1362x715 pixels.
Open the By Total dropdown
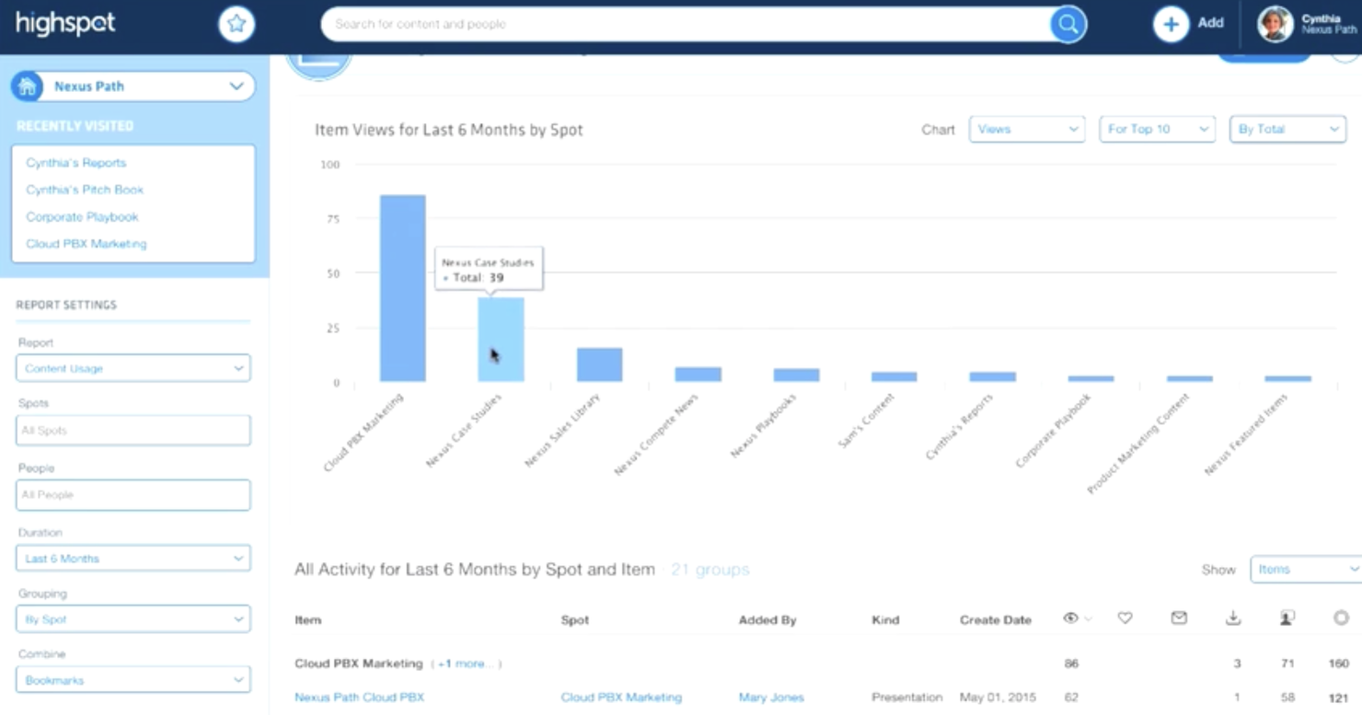1287,129
